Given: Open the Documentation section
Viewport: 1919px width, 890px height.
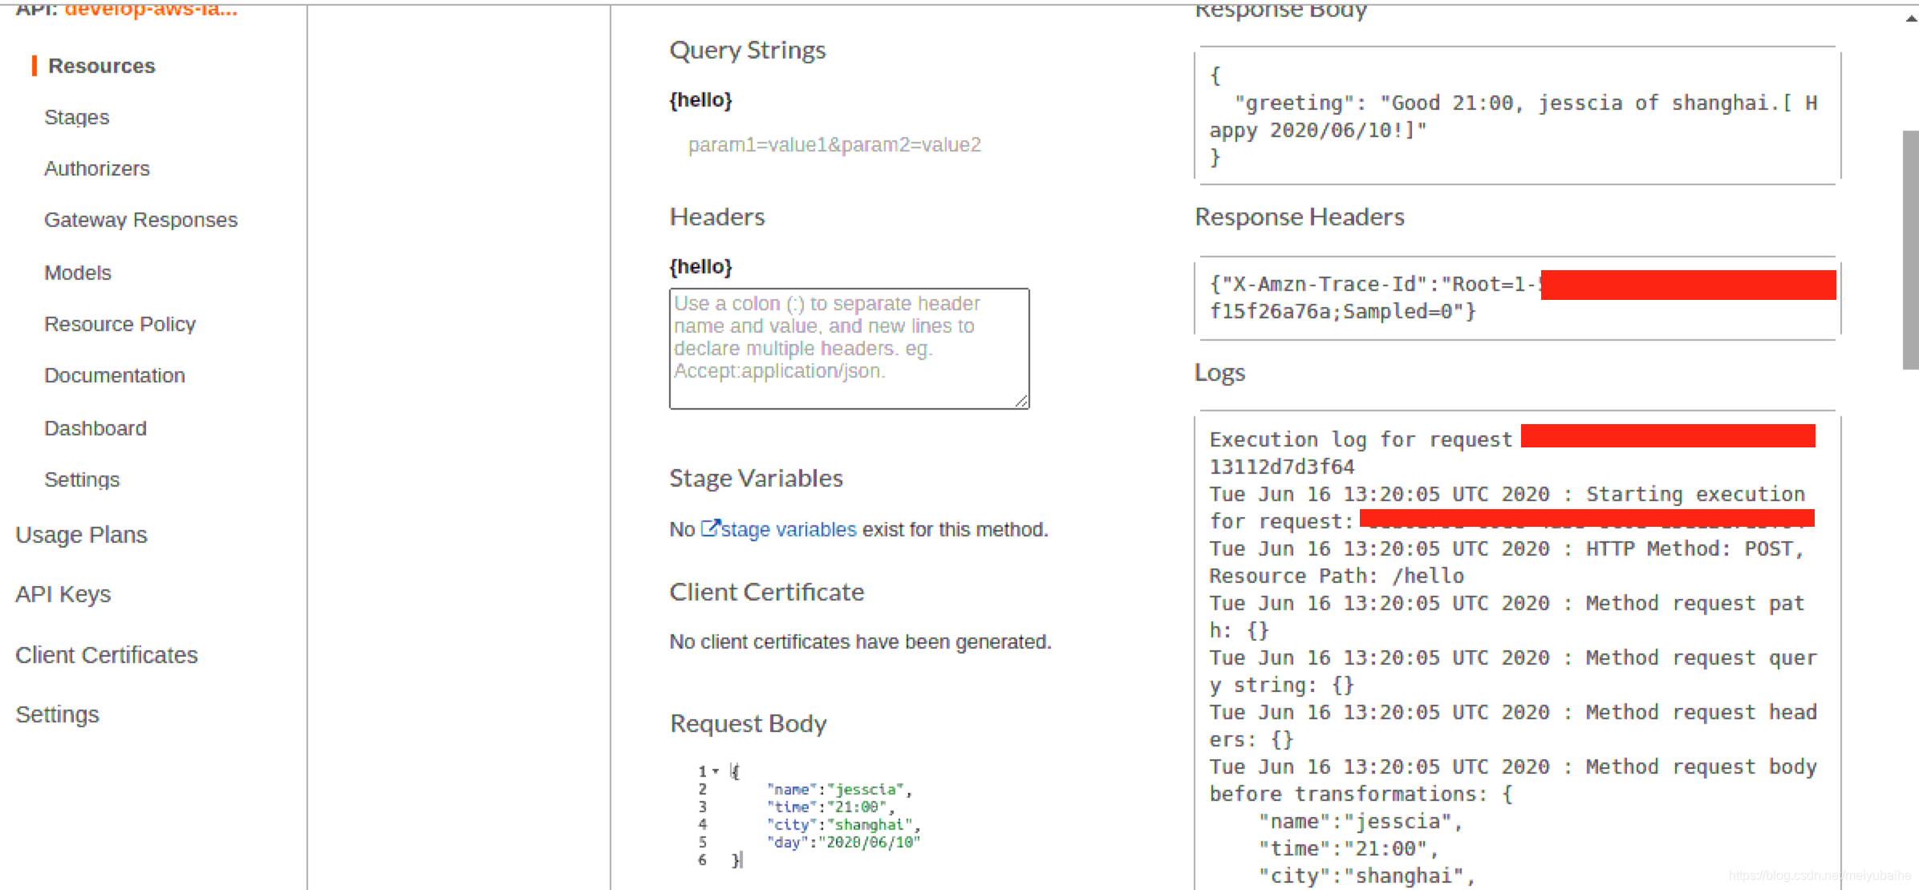Looking at the screenshot, I should click(114, 375).
